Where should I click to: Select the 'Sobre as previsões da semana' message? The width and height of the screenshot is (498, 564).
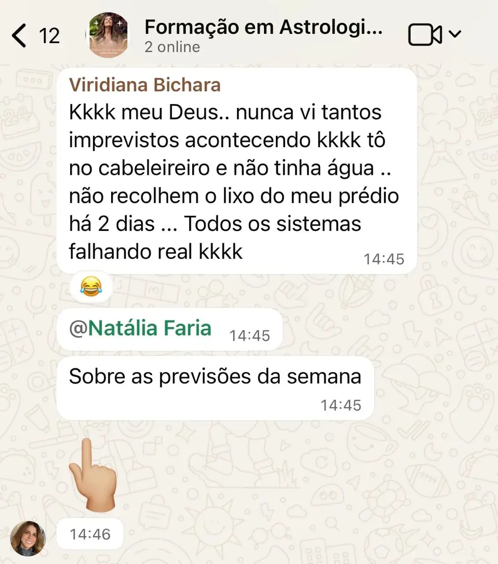(x=215, y=388)
